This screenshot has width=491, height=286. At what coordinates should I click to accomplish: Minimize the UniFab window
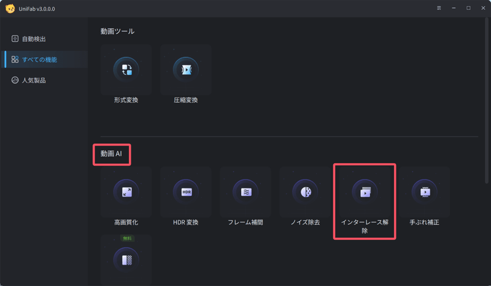[x=454, y=8]
